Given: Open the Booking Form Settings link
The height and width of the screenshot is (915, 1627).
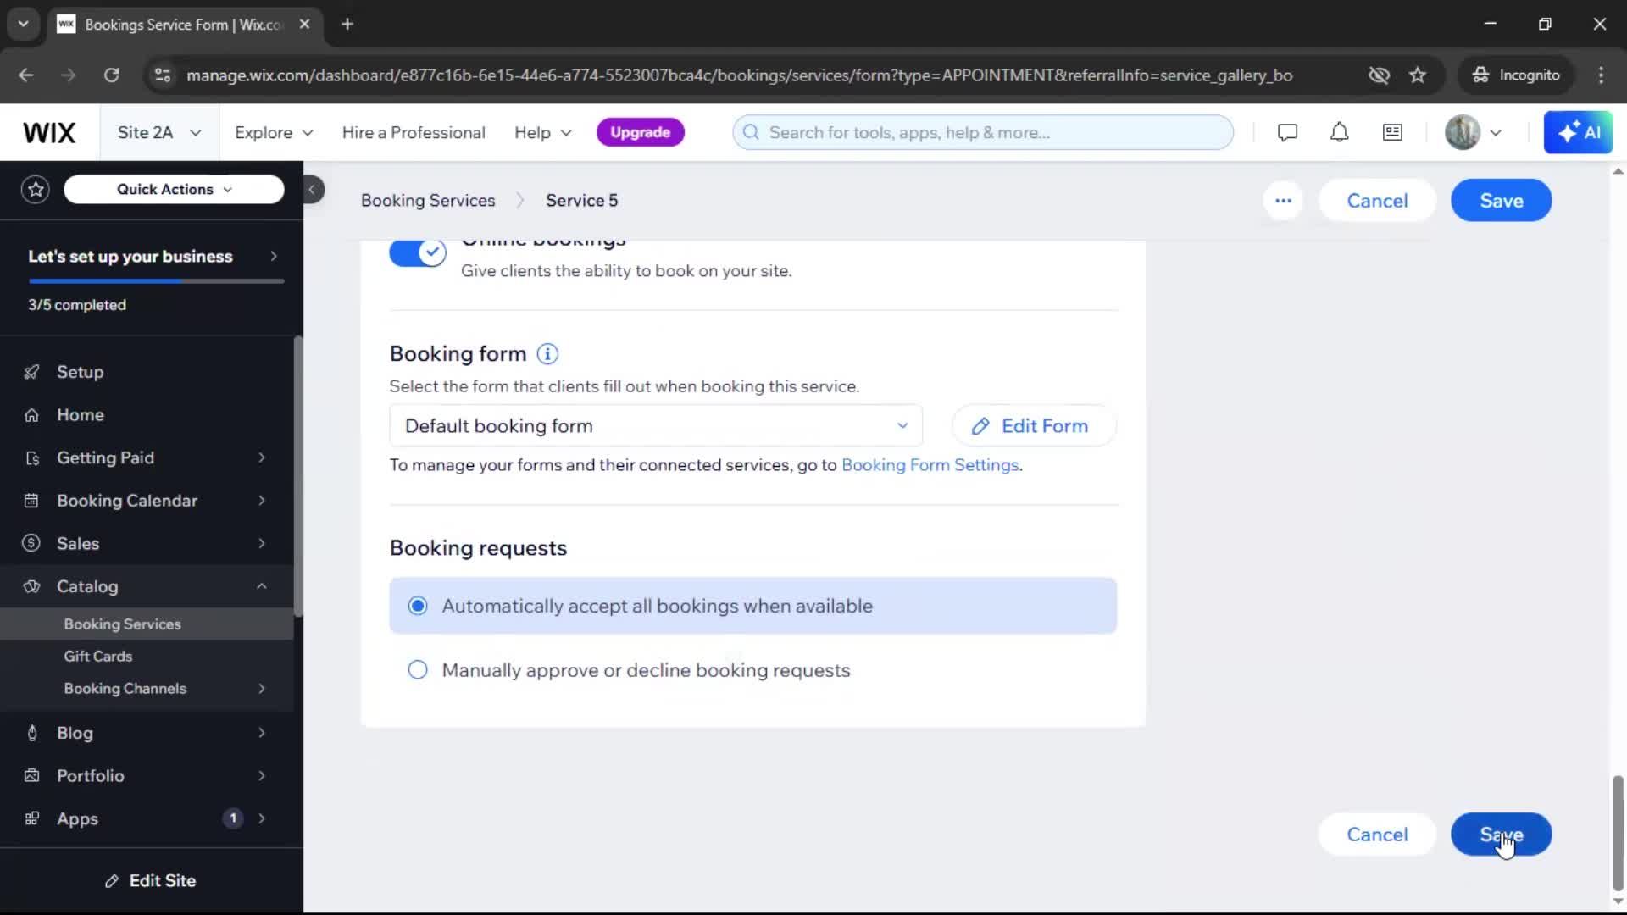Looking at the screenshot, I should click(930, 465).
